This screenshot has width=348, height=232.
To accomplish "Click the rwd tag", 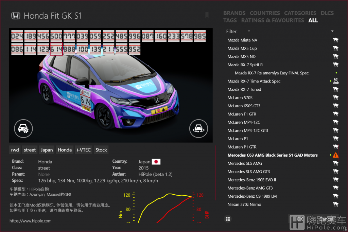I will [x=15, y=150].
